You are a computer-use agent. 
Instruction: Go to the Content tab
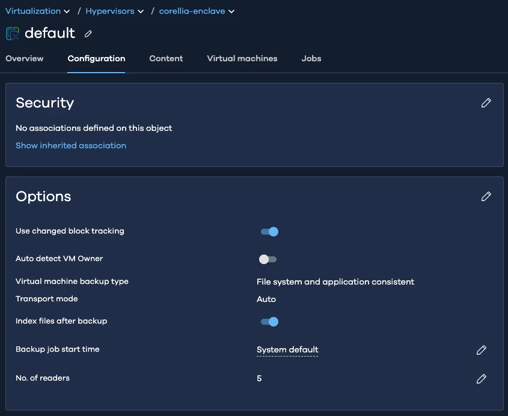click(166, 59)
